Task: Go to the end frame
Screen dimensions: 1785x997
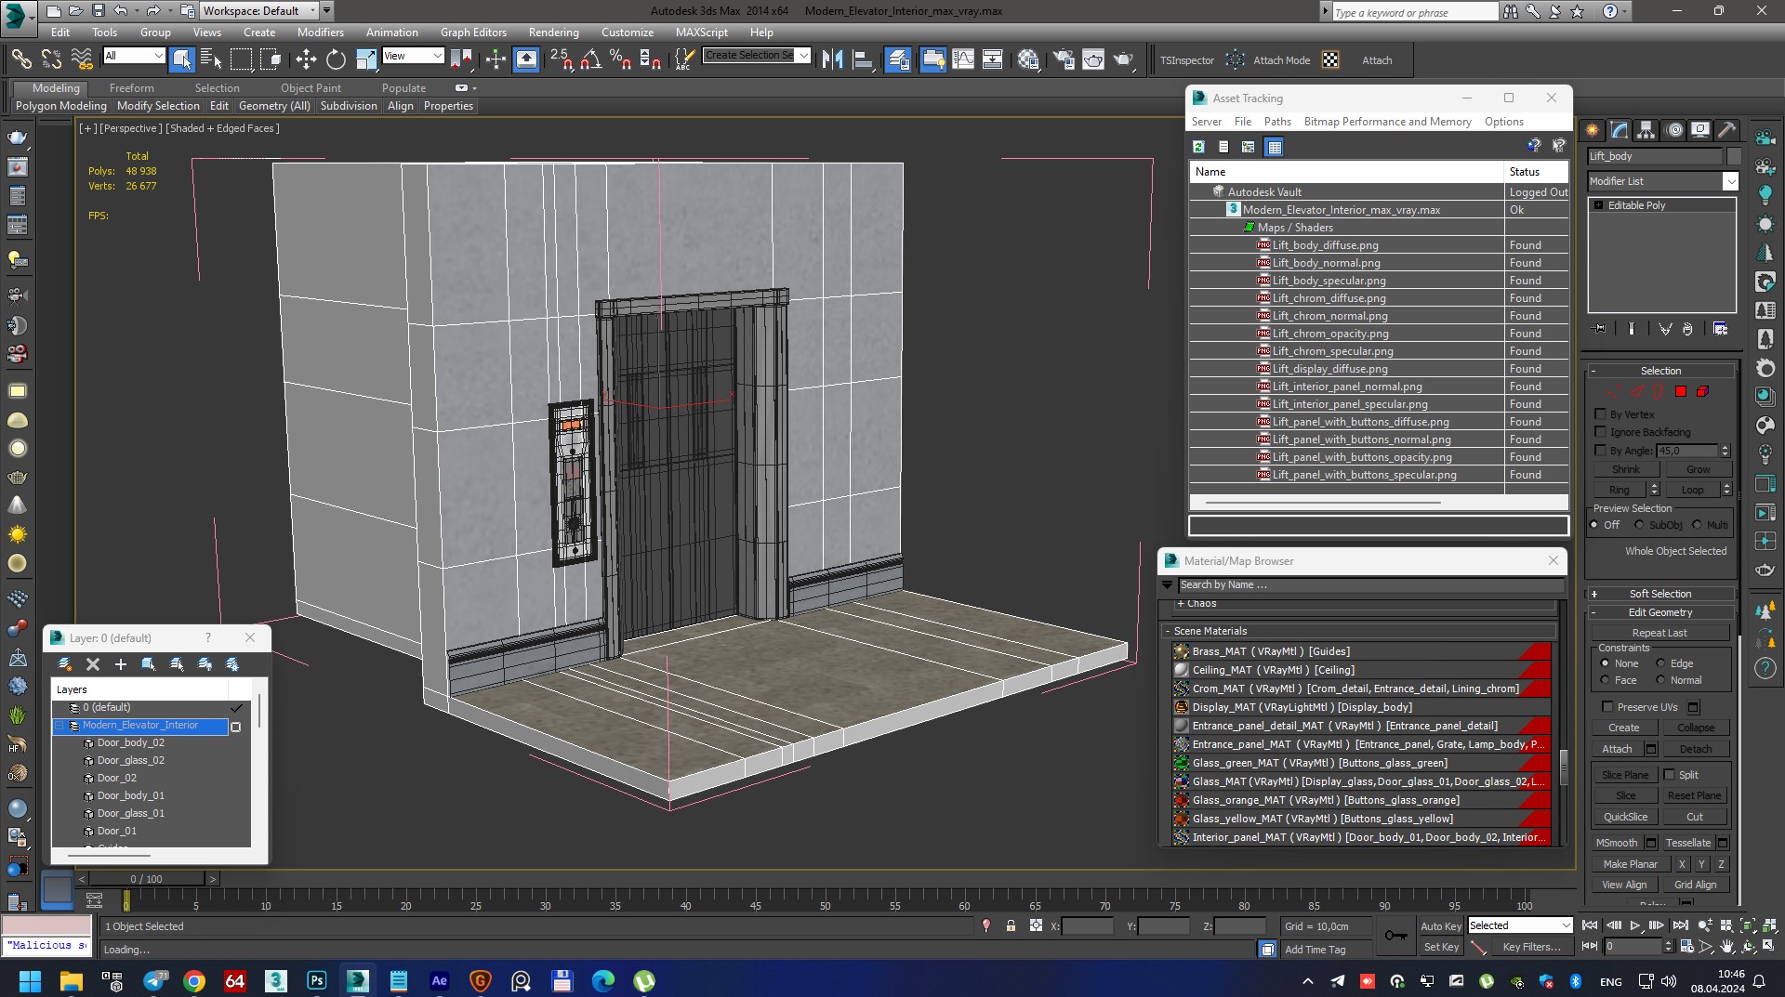Action: click(x=1680, y=925)
